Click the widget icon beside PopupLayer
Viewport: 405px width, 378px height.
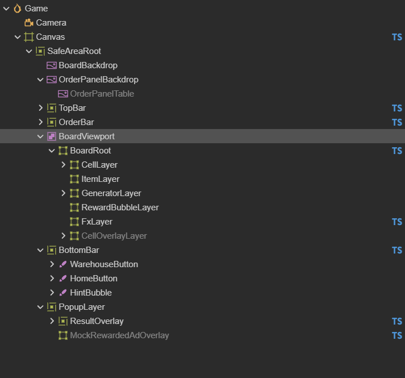(x=51, y=307)
